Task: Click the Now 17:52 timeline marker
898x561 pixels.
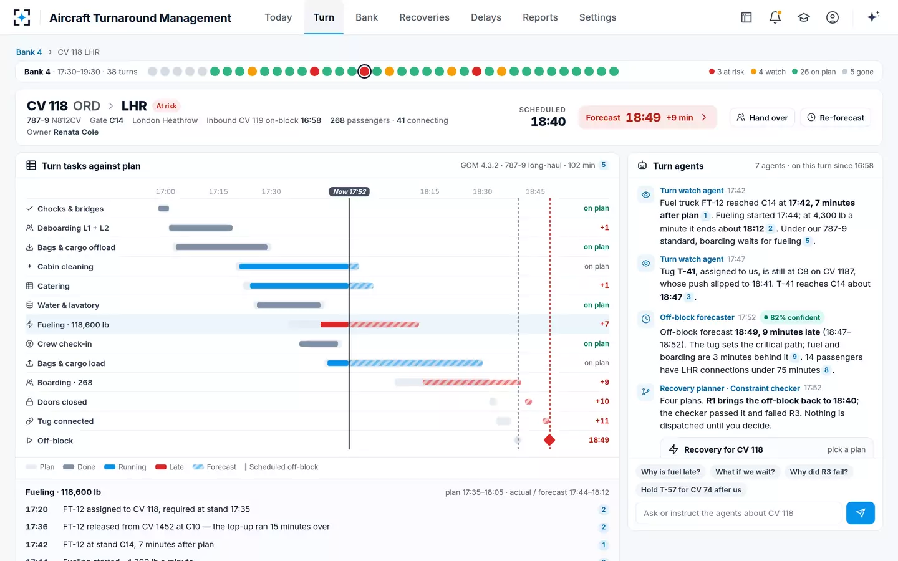Action: click(349, 192)
